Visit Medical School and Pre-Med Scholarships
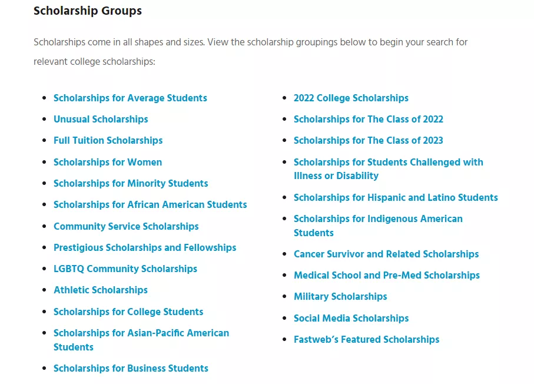The width and height of the screenshot is (534, 384). coord(387,275)
